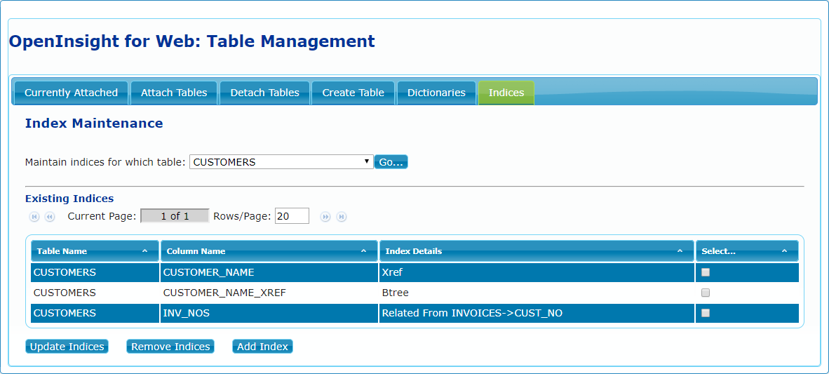Switch to Create Table tab
This screenshot has width=829, height=374.
[x=353, y=93]
